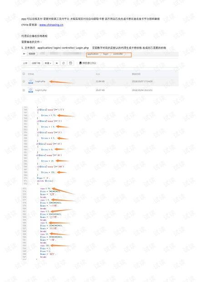Expand the 新建 new-item dropdown
This screenshot has height=282, width=200.
(x=48, y=63)
